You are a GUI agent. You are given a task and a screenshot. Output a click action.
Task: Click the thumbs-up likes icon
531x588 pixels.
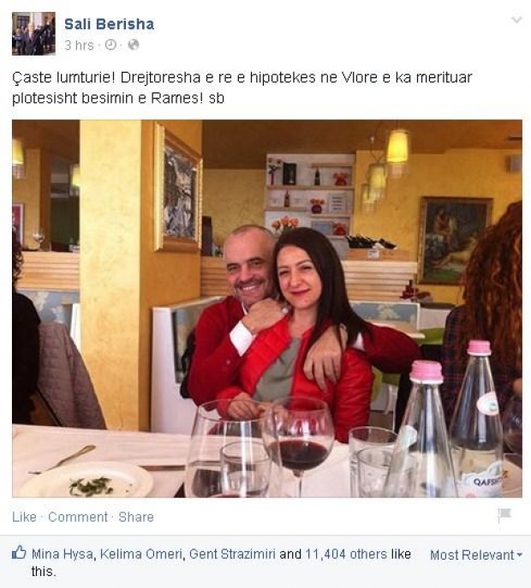19,553
